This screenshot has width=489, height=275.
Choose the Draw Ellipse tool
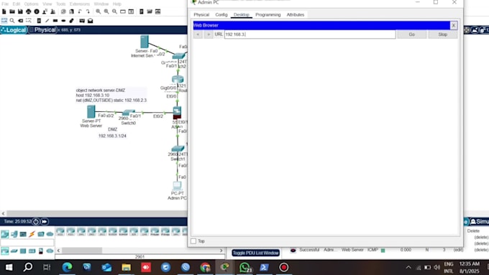(63, 21)
